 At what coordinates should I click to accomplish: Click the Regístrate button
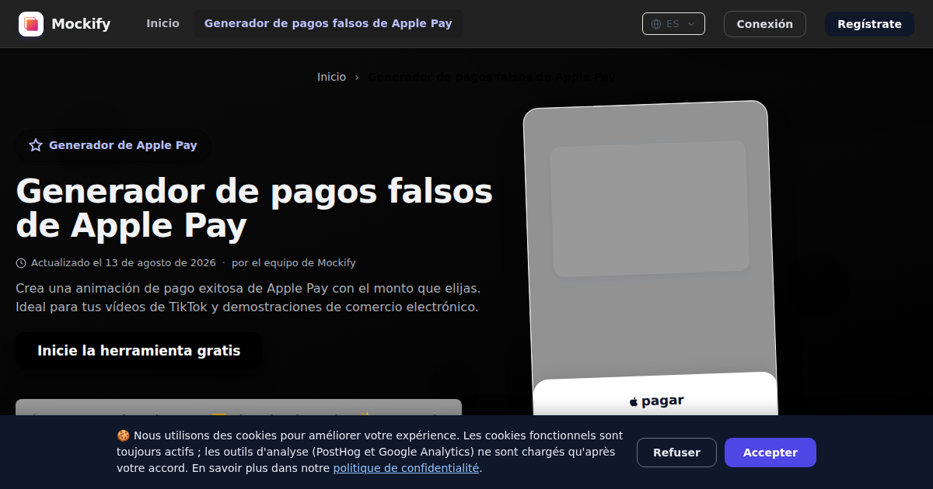869,24
